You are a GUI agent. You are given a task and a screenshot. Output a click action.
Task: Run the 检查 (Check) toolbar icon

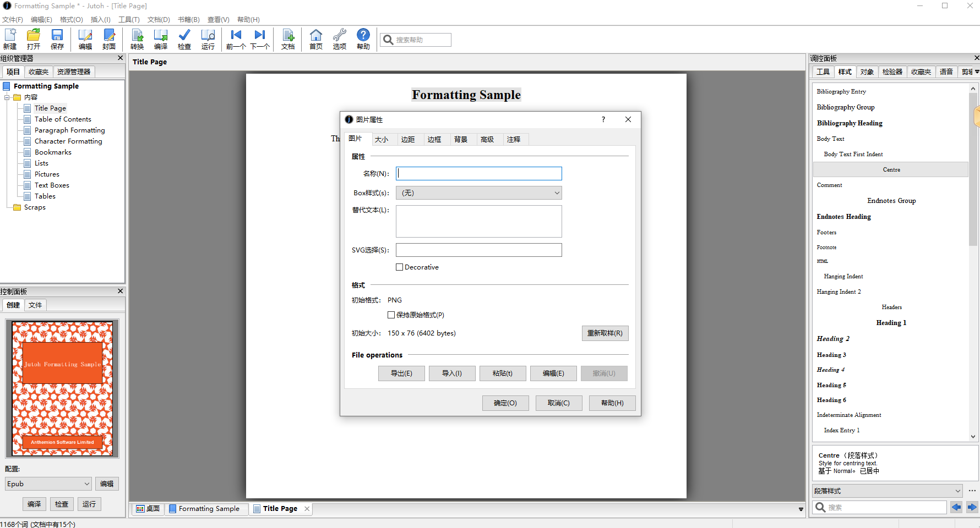click(x=184, y=38)
